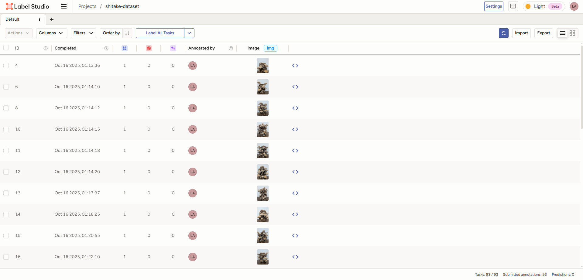The width and height of the screenshot is (583, 280).
Task: Check the box for task 8
Action: [x=6, y=108]
